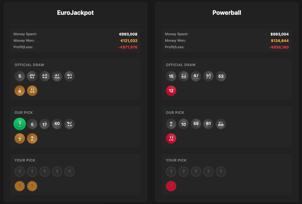Click first empty Powerball Your Pick white slot
Screen dimensions: 302x204
click(x=171, y=172)
